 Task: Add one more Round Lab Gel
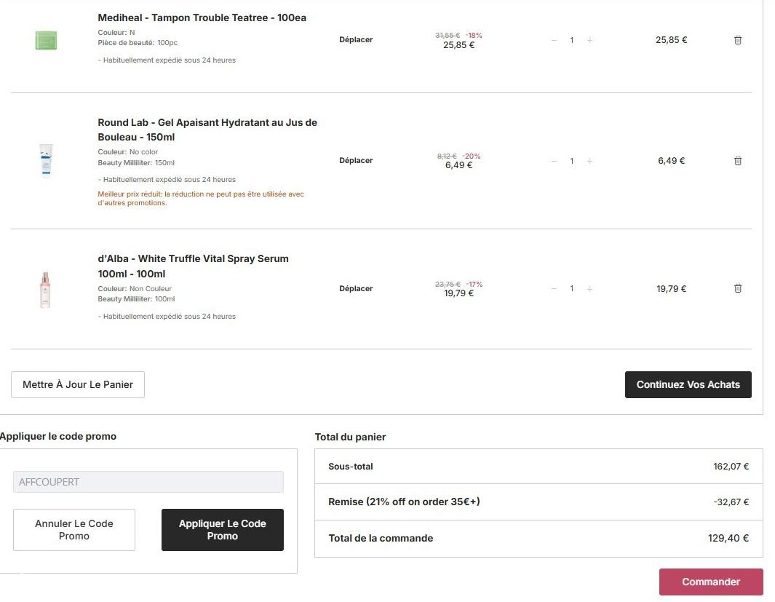(589, 161)
